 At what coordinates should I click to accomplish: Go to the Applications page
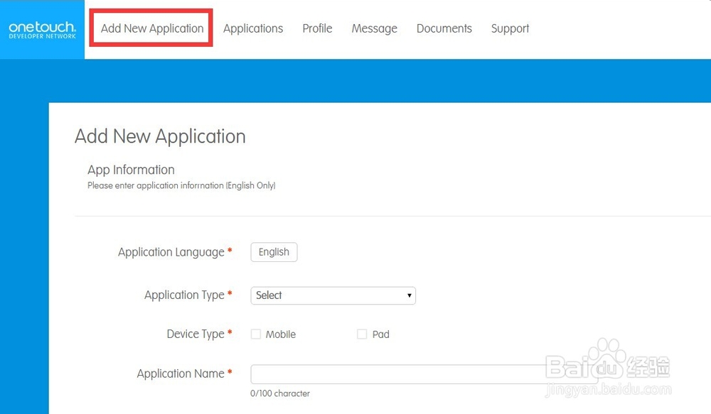[x=253, y=28]
